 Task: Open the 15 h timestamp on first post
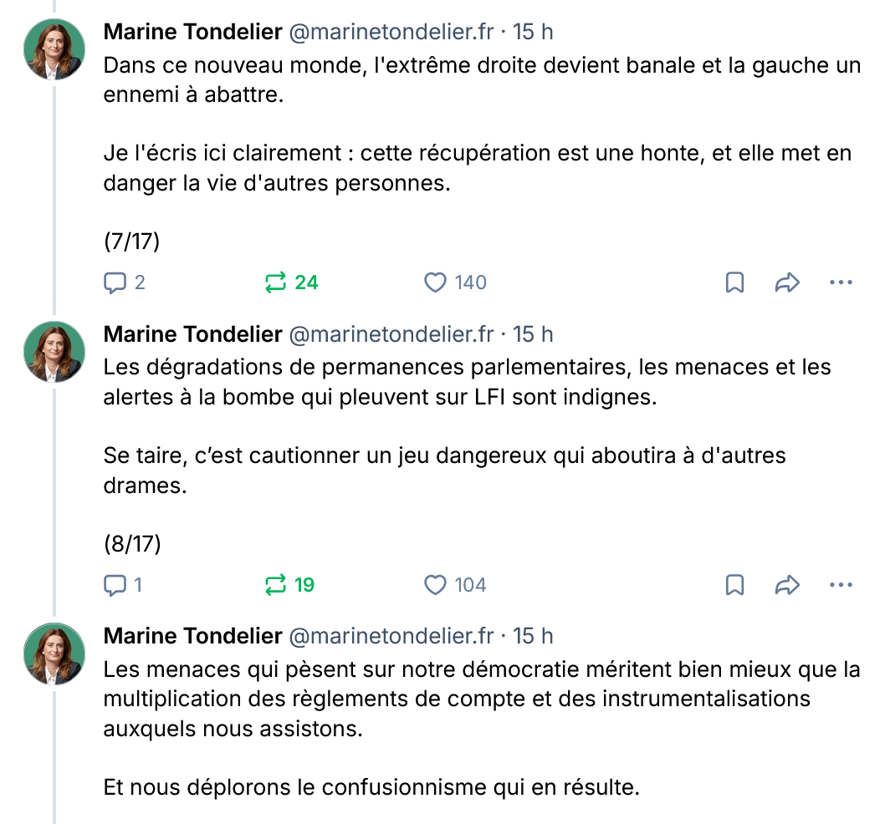(533, 33)
